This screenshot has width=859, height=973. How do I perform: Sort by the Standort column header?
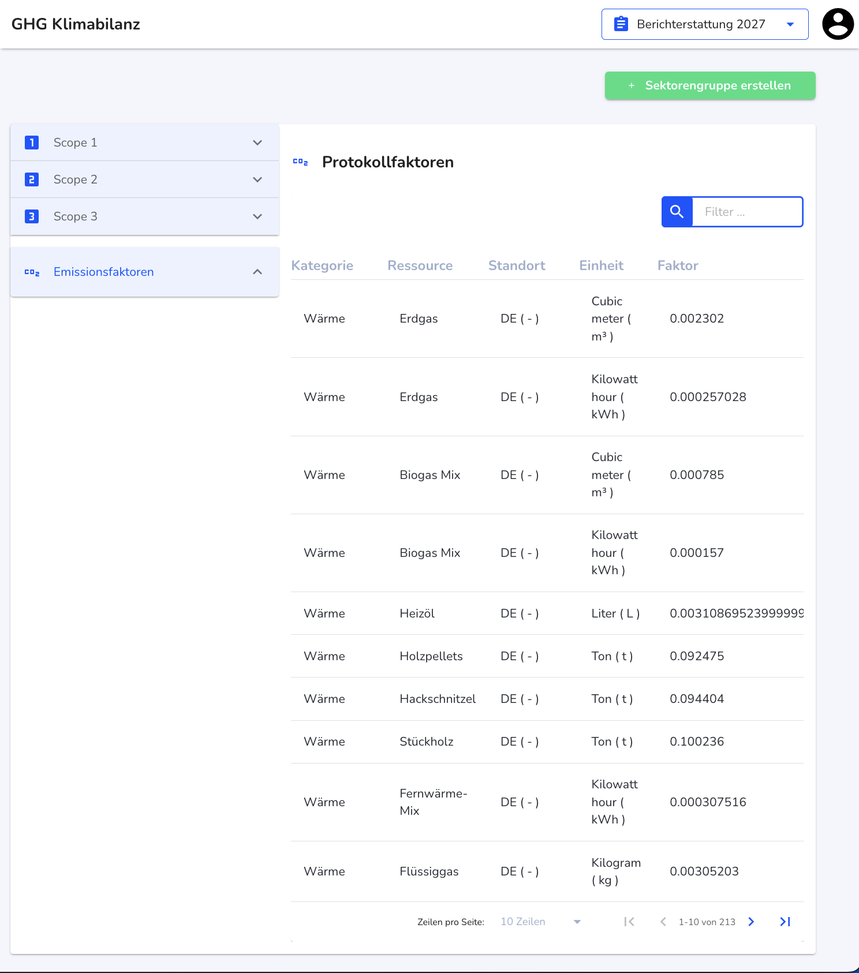[x=517, y=265]
